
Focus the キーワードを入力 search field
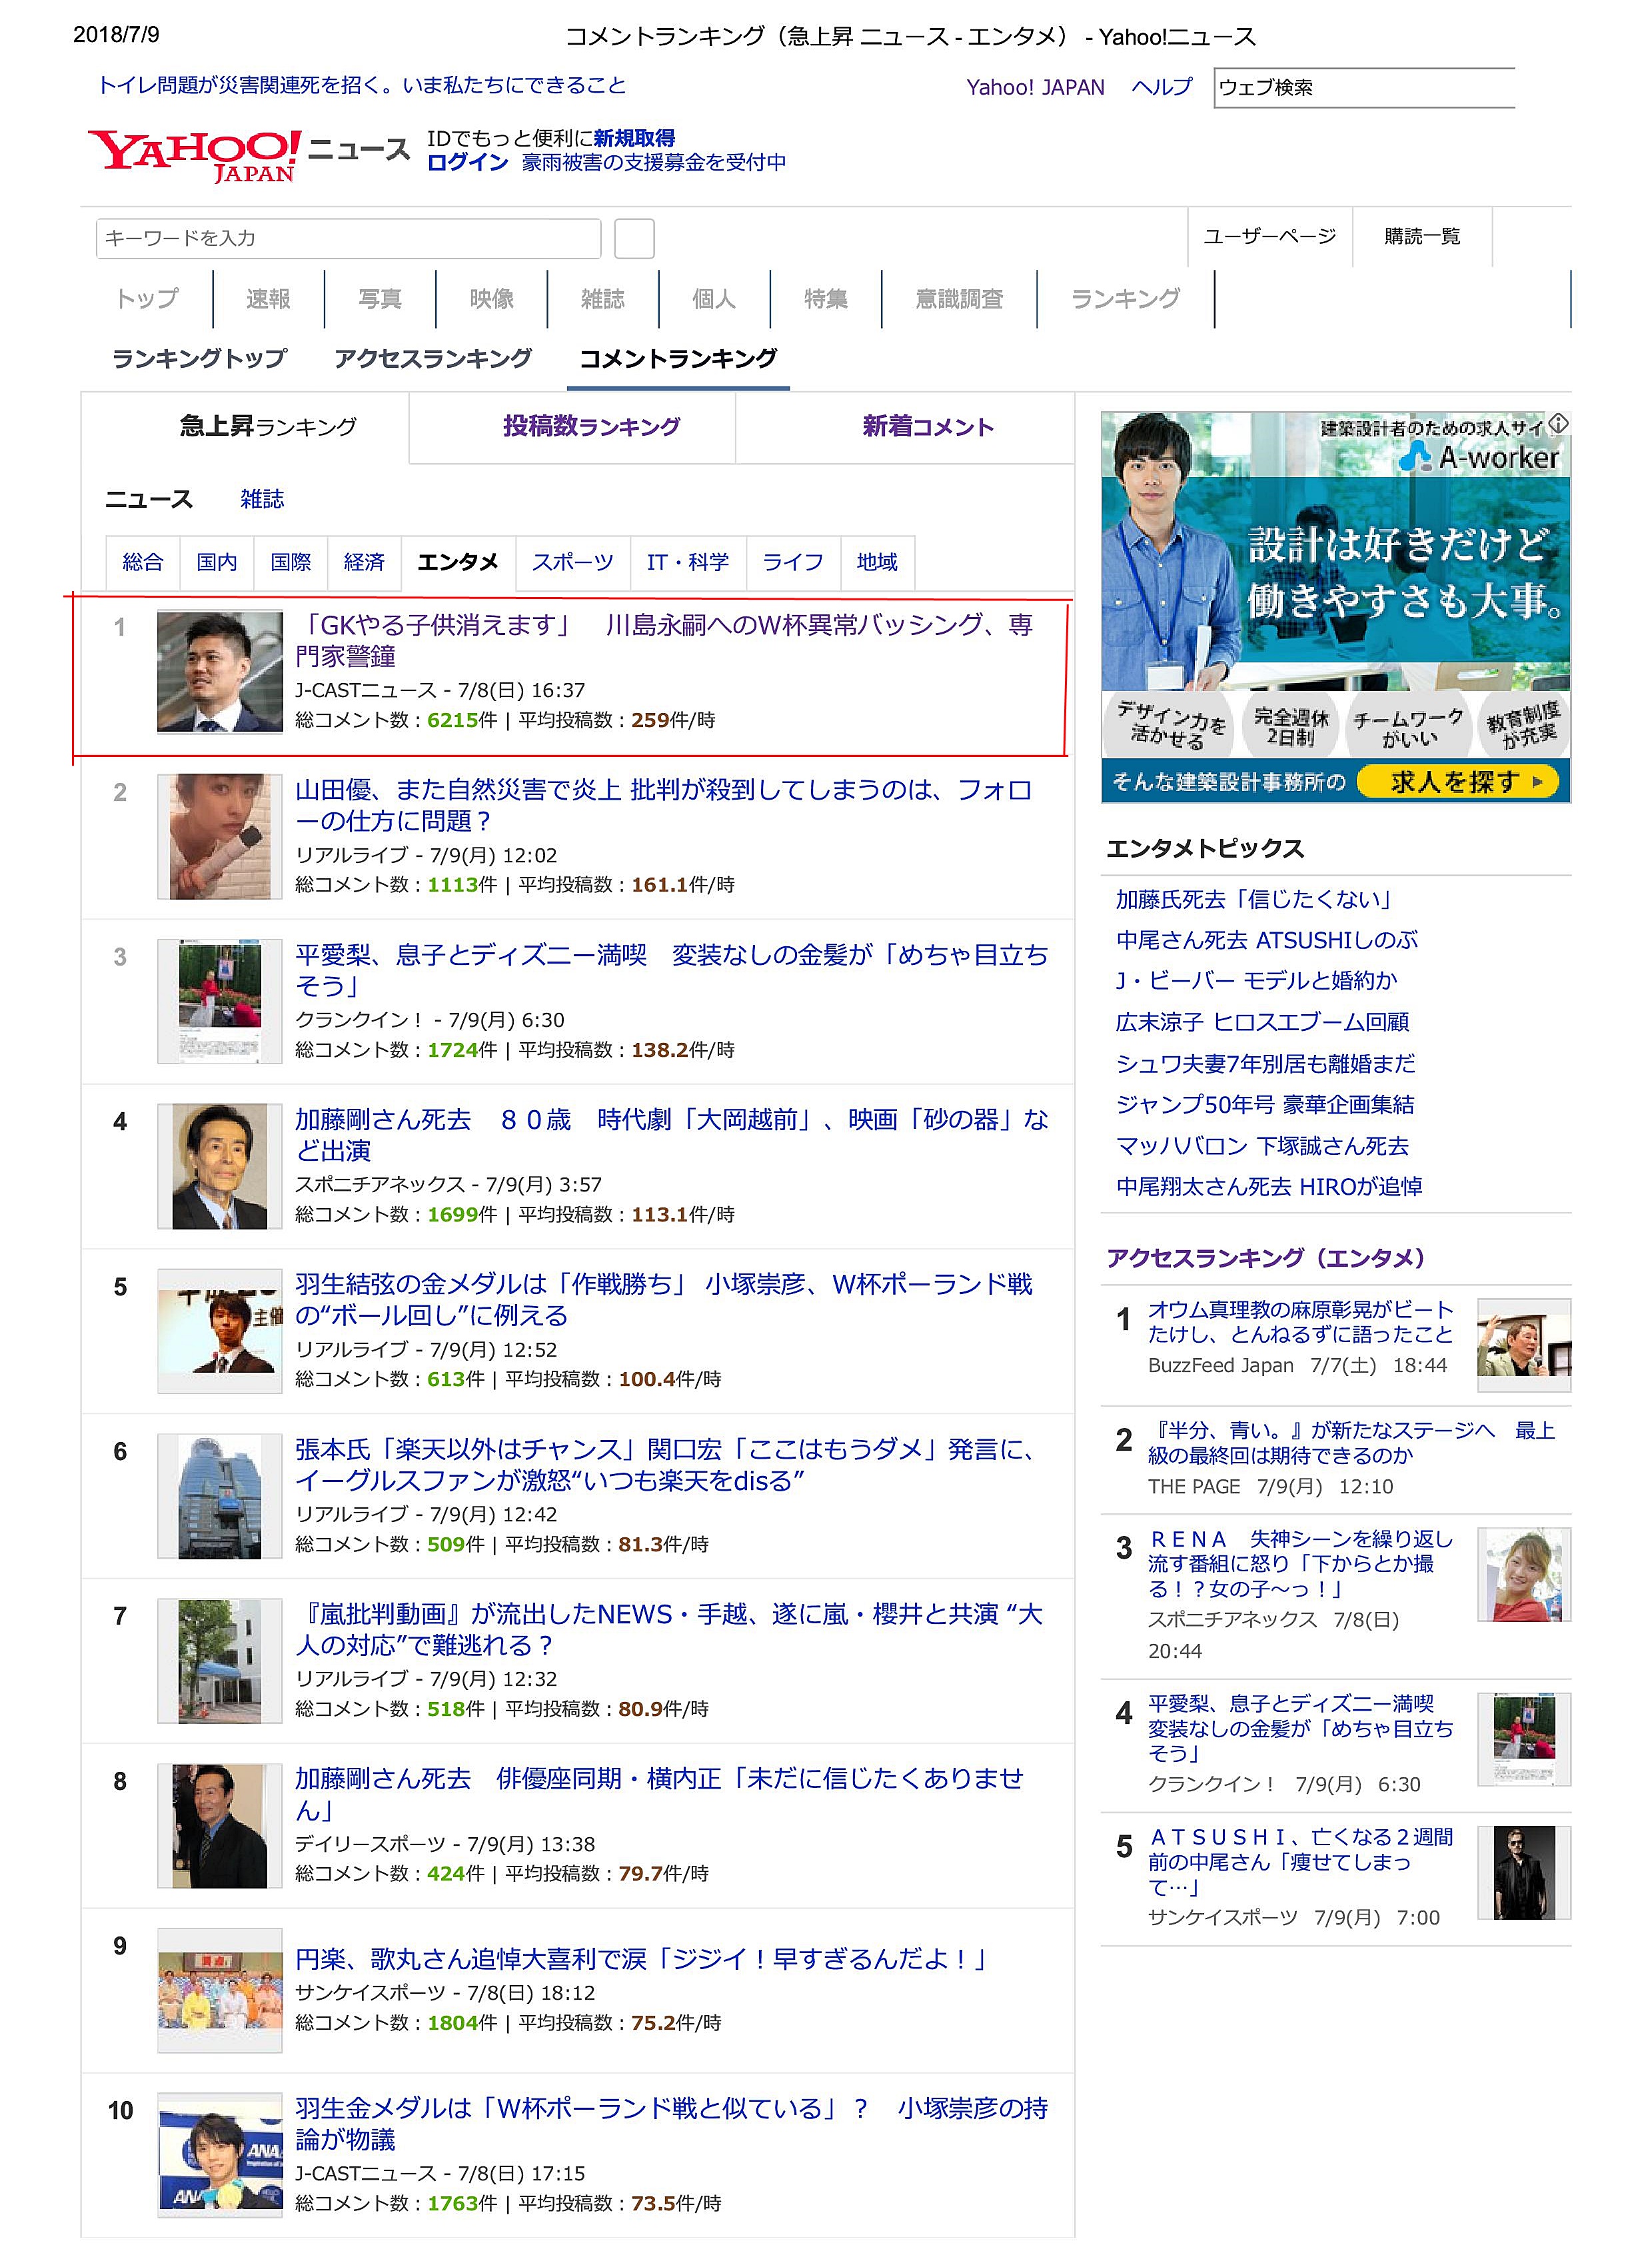tap(348, 239)
